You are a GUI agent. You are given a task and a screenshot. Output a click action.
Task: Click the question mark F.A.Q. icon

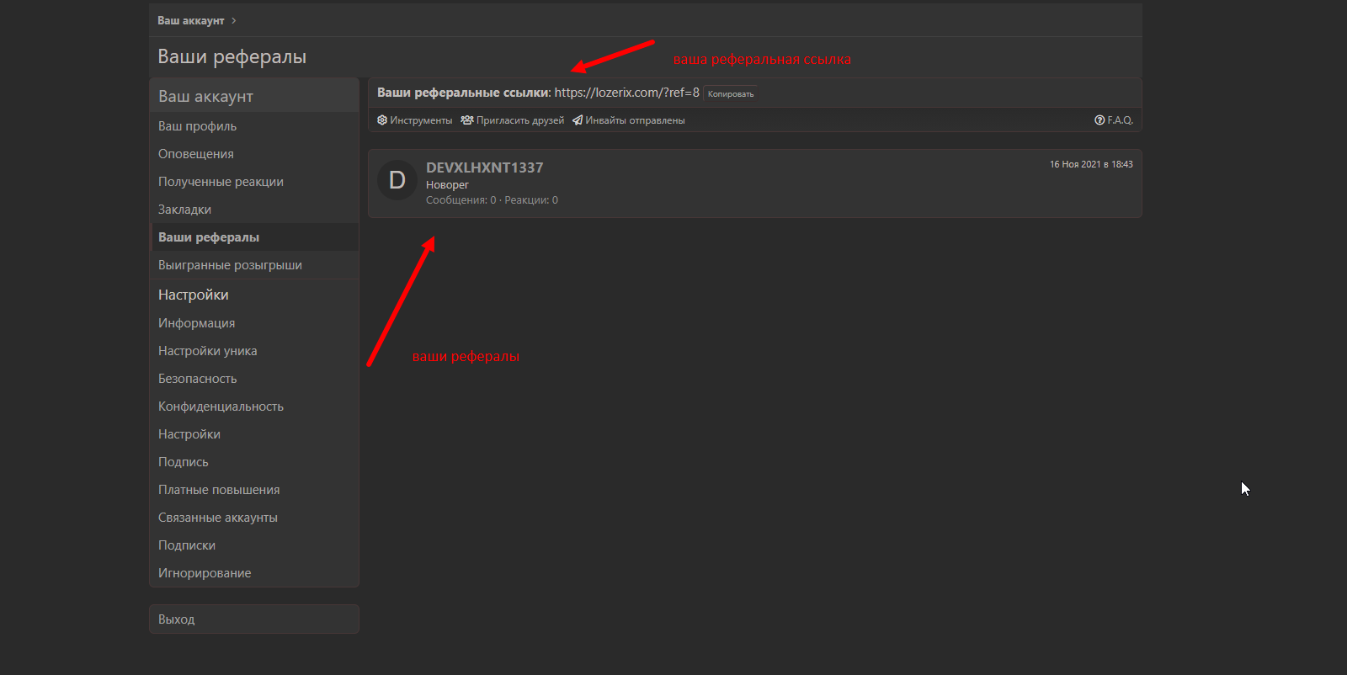pyautogui.click(x=1099, y=120)
